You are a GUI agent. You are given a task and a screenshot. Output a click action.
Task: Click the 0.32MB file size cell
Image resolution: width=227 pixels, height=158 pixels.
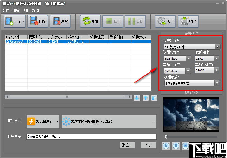point(57,42)
